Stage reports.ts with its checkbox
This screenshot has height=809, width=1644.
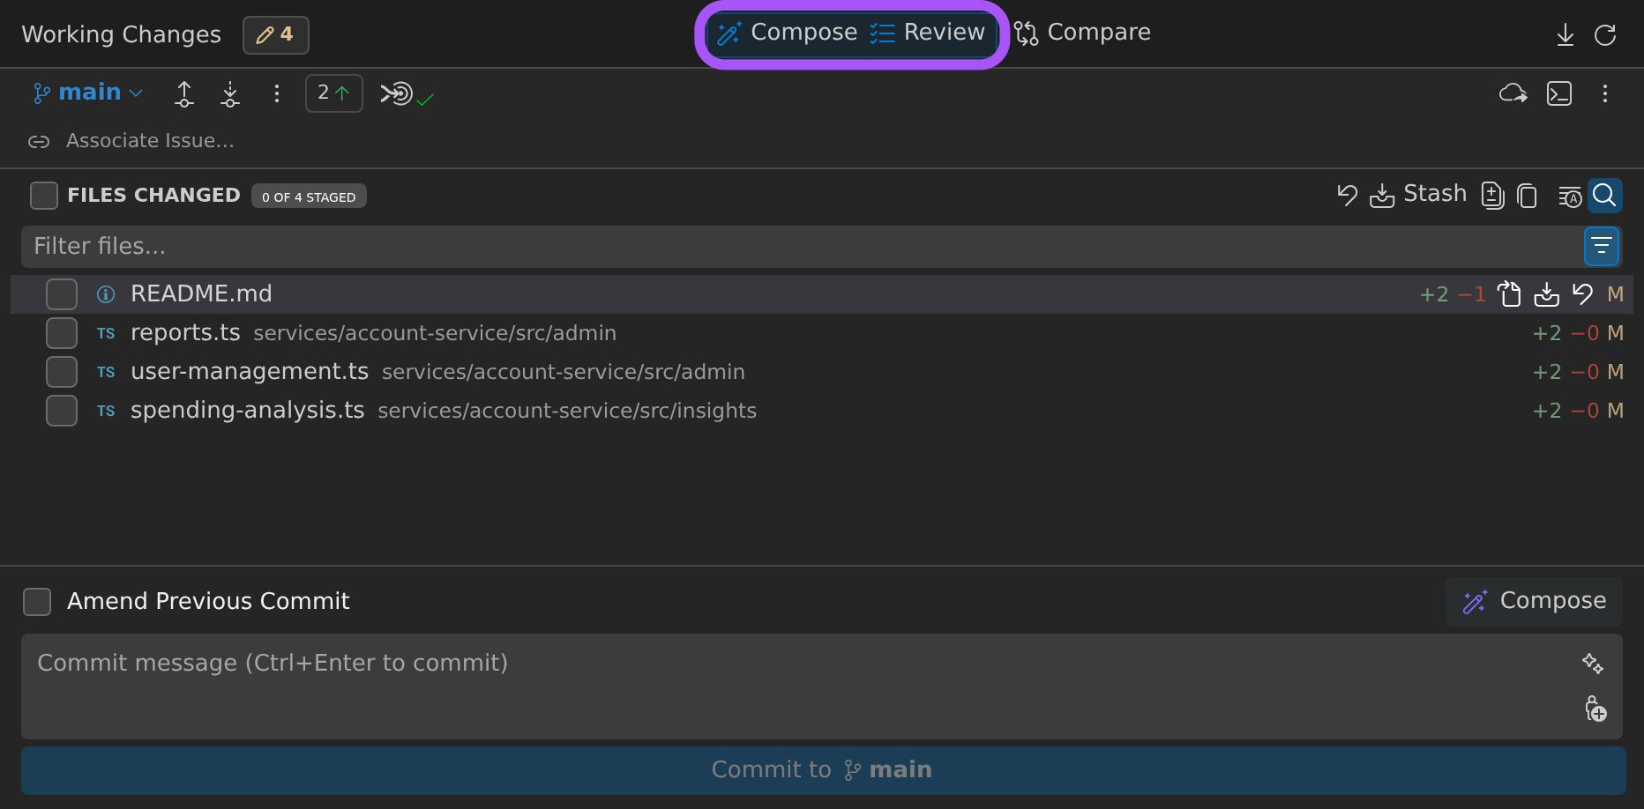click(62, 333)
